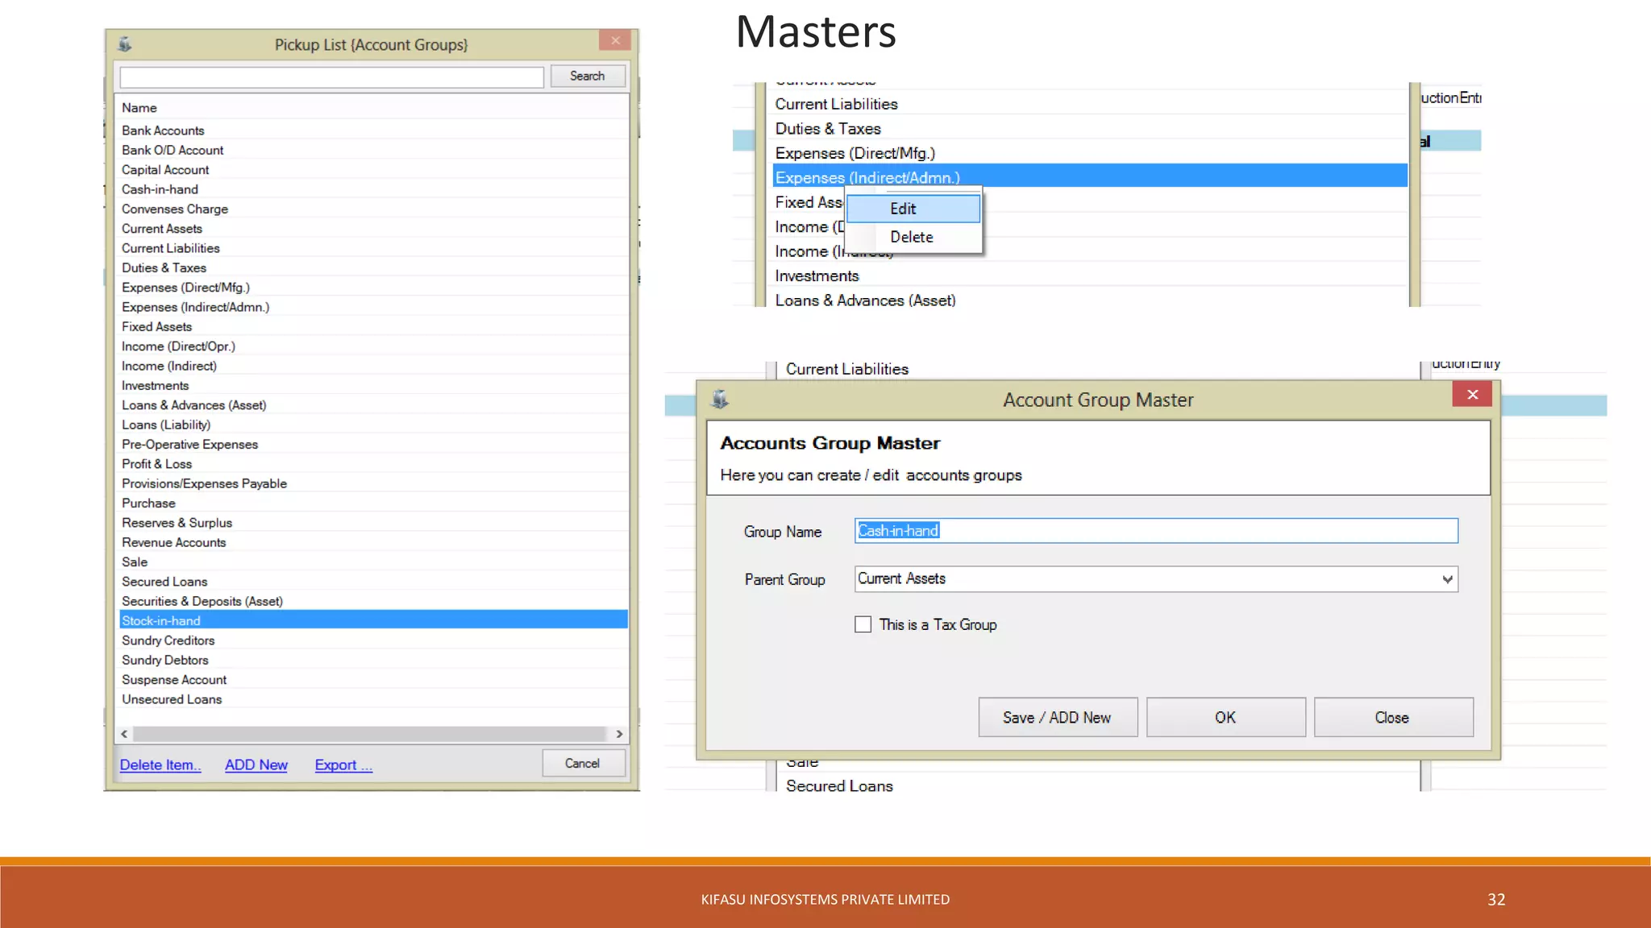The width and height of the screenshot is (1651, 928).
Task: Select Capital Account in the list
Action: pyautogui.click(x=373, y=170)
